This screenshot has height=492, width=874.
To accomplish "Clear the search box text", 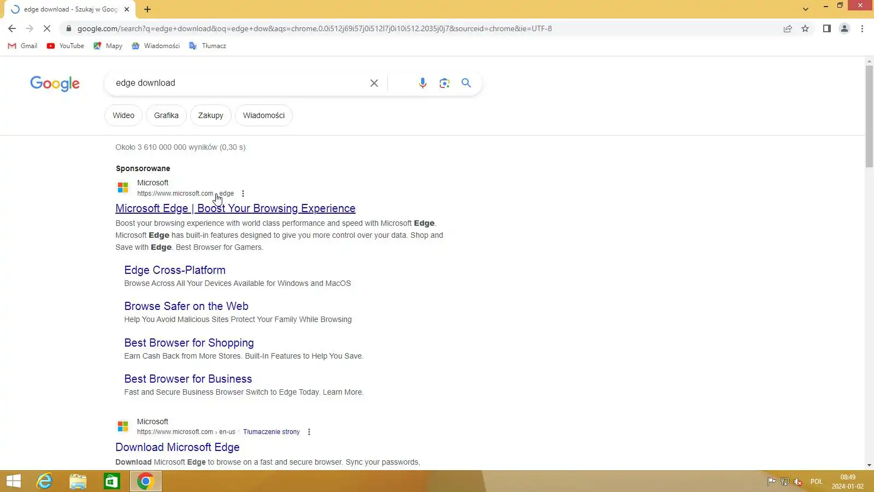I will click(374, 83).
